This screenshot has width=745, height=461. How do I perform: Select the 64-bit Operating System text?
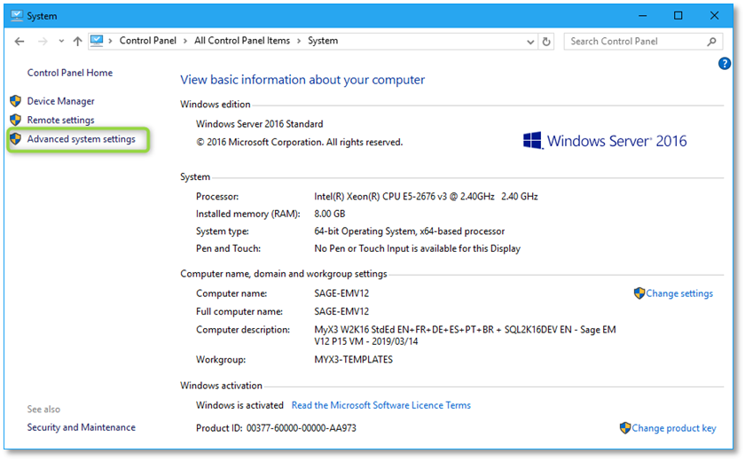pos(410,231)
